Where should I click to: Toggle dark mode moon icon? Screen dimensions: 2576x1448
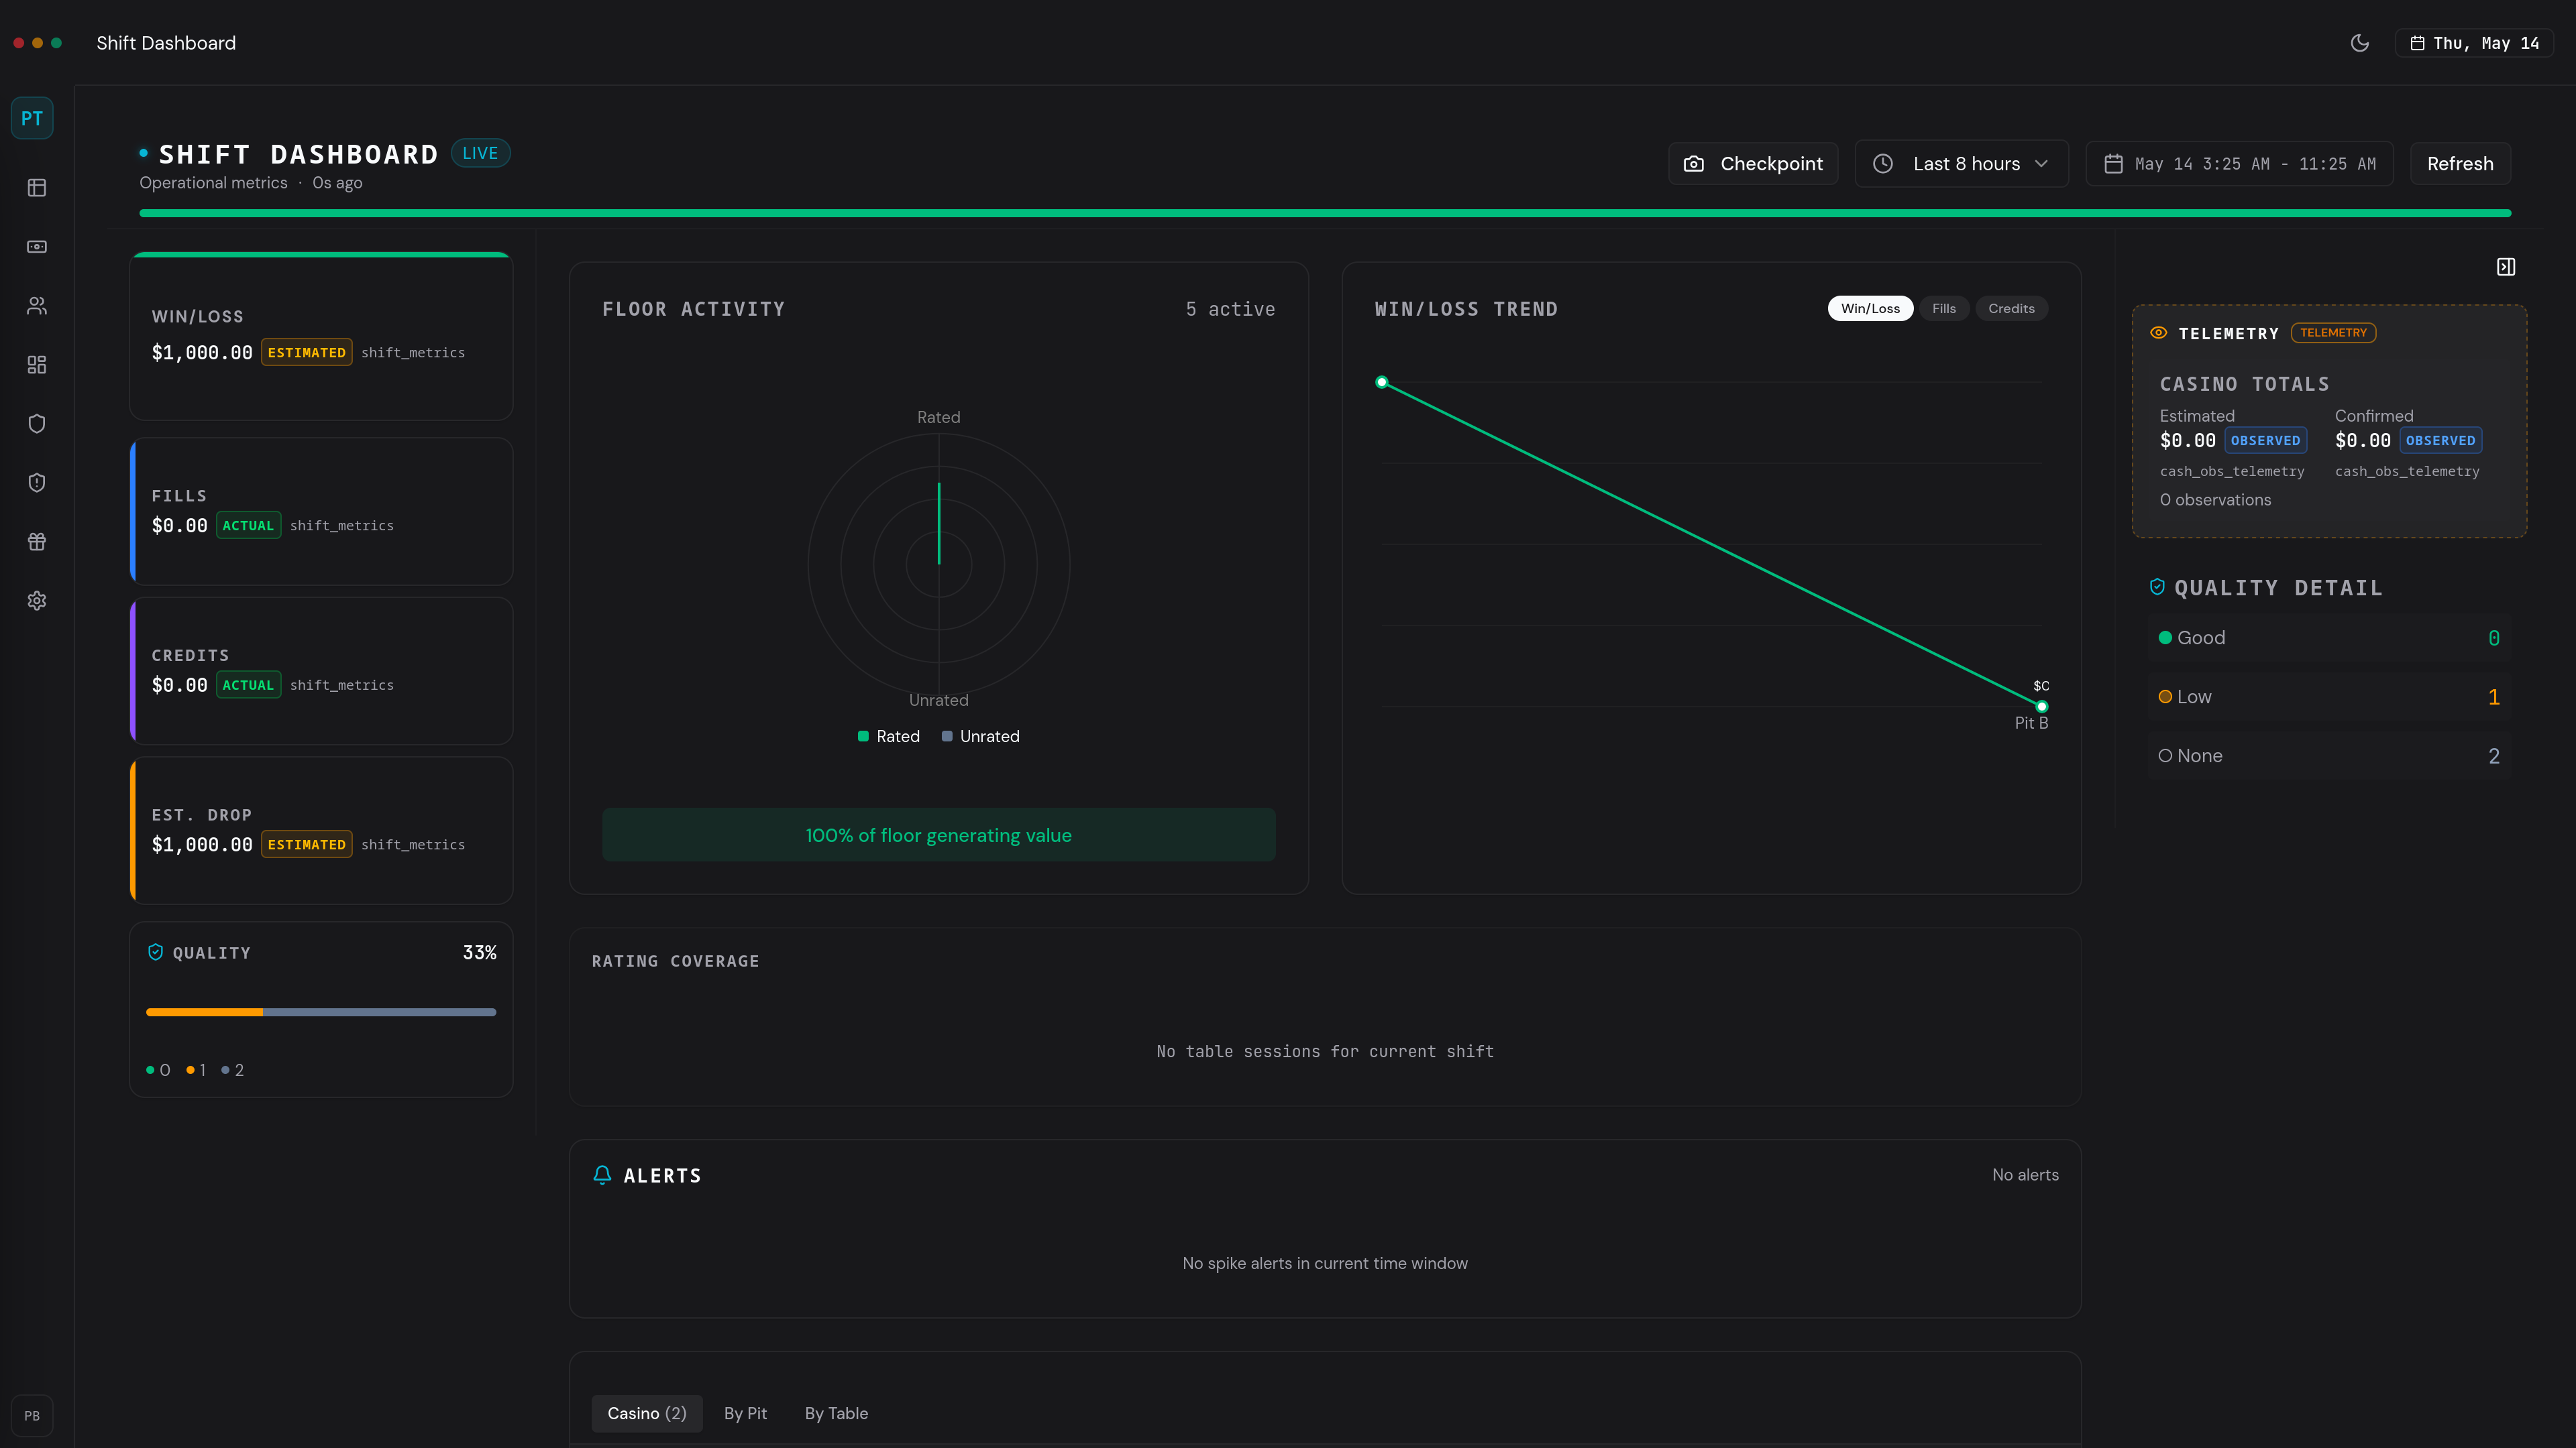tap(2360, 43)
